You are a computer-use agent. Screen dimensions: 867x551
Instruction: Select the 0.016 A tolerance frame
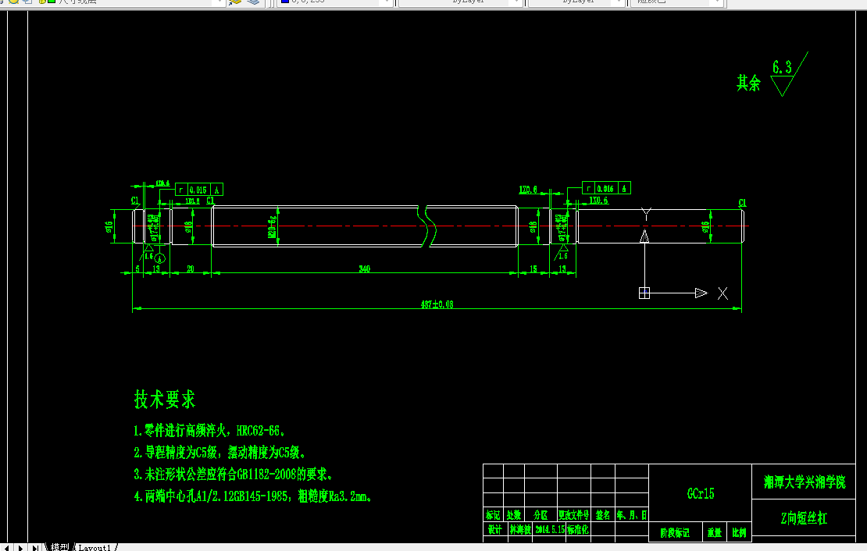607,188
